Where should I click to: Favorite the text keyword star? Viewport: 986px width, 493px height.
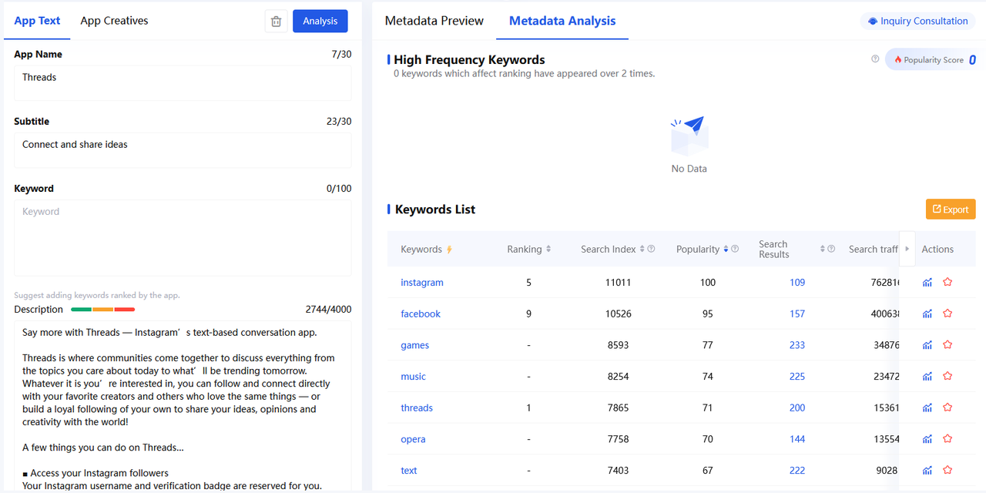point(947,471)
